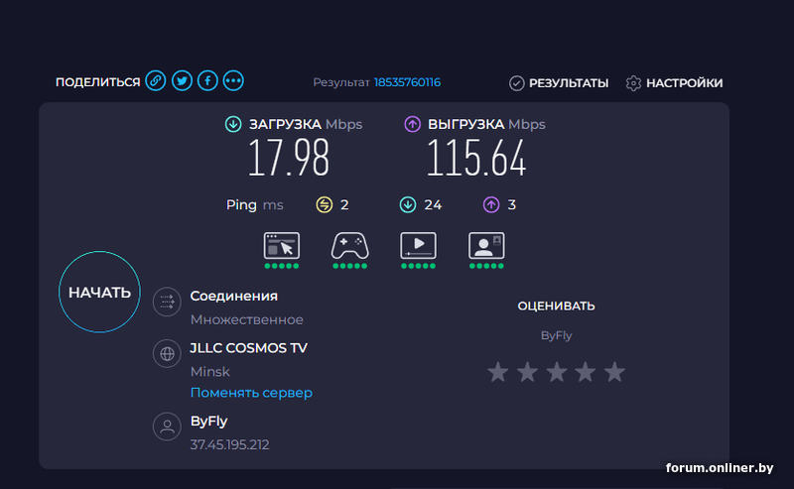Click the globe server icon
This screenshot has width=794, height=489.
tap(167, 353)
